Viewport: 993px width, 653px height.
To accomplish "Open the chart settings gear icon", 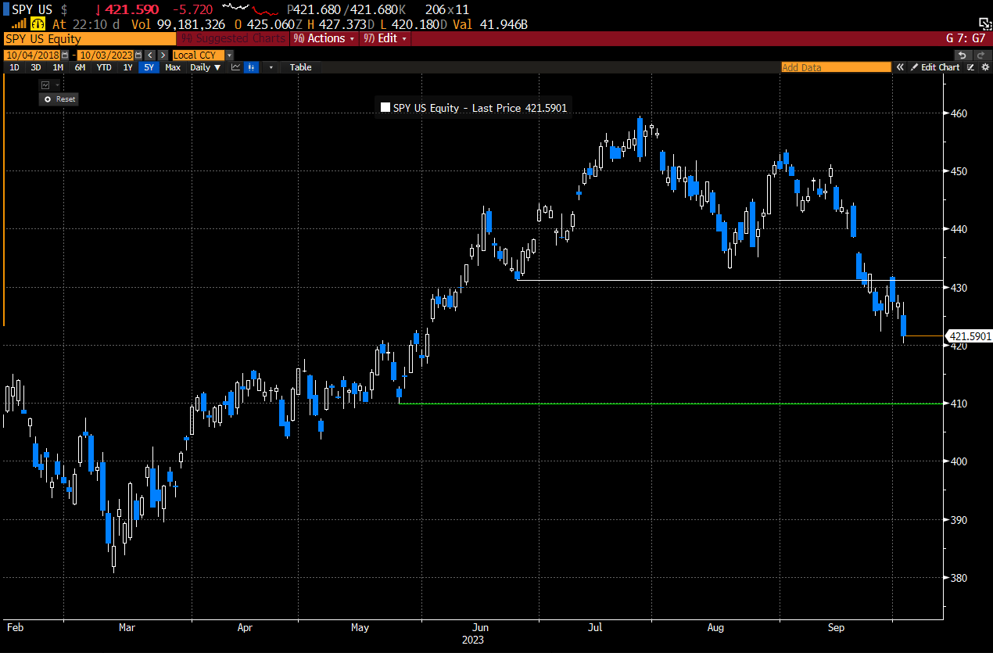I will [986, 67].
